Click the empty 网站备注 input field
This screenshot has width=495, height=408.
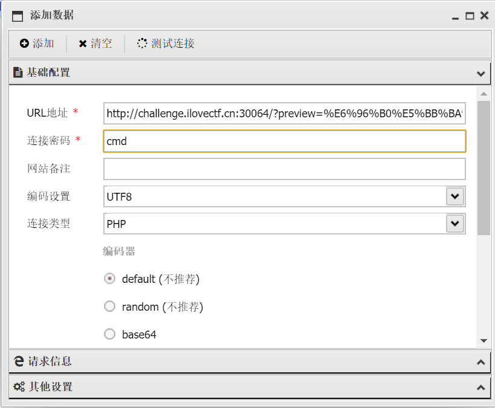pyautogui.click(x=285, y=169)
